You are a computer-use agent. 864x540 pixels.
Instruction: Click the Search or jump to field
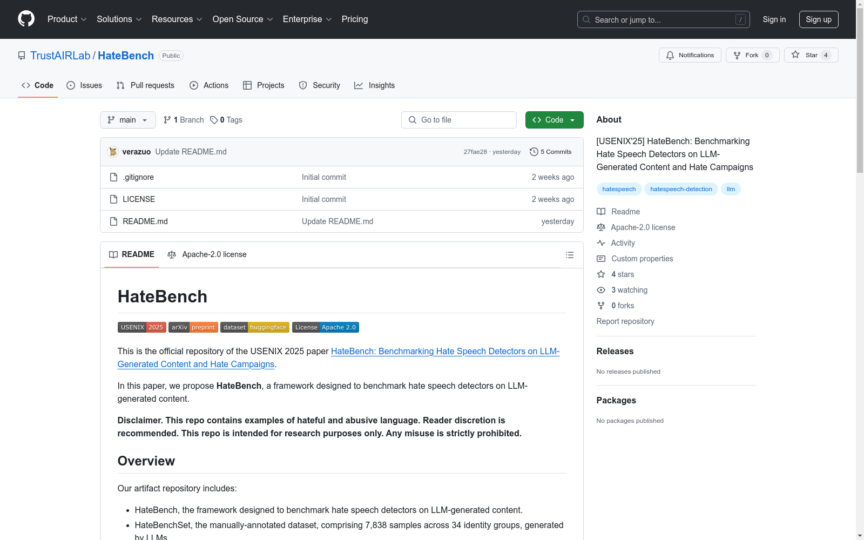pos(664,19)
